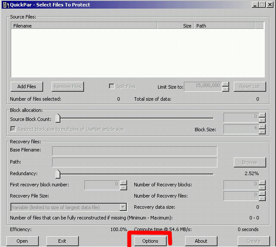Click the 100.0% efficiency value

(119, 229)
